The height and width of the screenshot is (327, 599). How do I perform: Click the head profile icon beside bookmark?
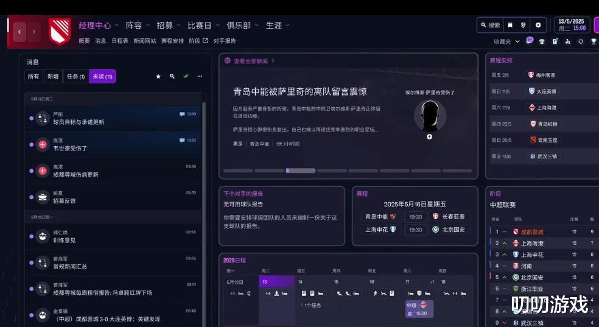pos(524,25)
